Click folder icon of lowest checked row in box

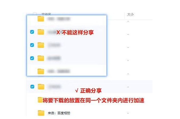(x=41, y=58)
